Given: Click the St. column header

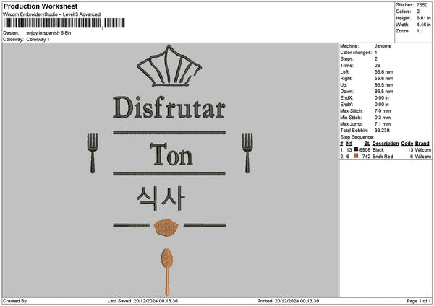Looking at the screenshot, I should [367, 144].
